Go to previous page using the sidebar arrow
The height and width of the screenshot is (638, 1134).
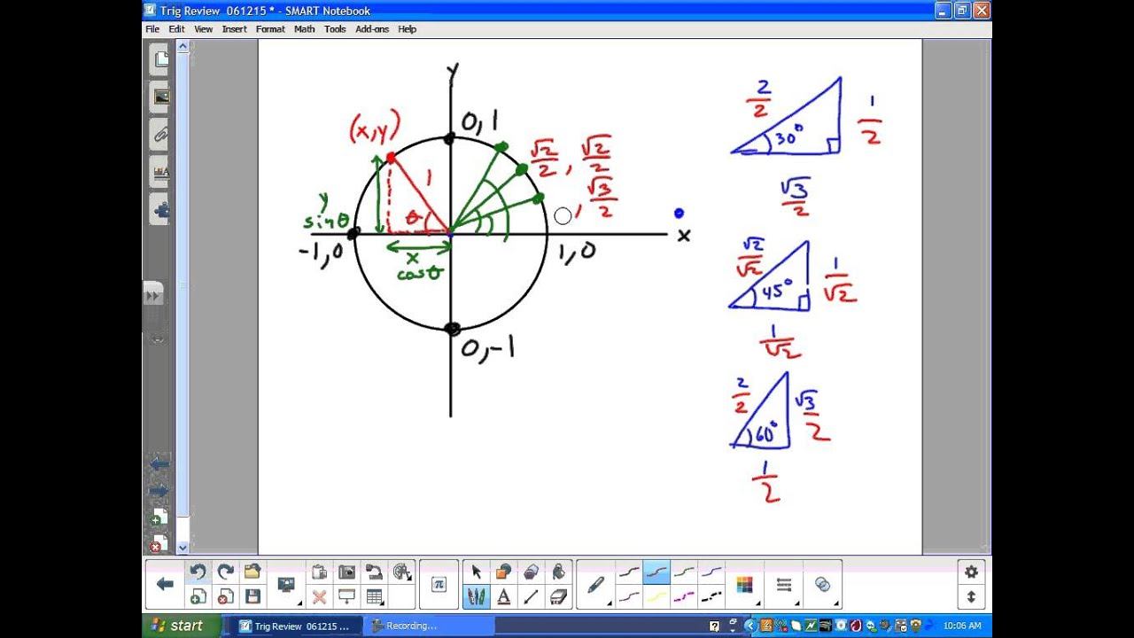click(x=159, y=463)
